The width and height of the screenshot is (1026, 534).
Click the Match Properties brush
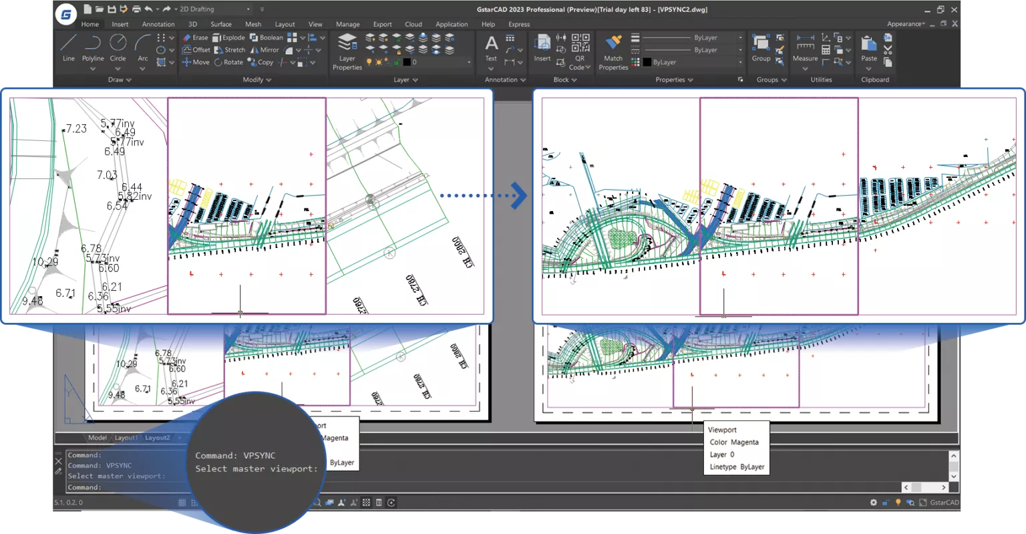613,51
